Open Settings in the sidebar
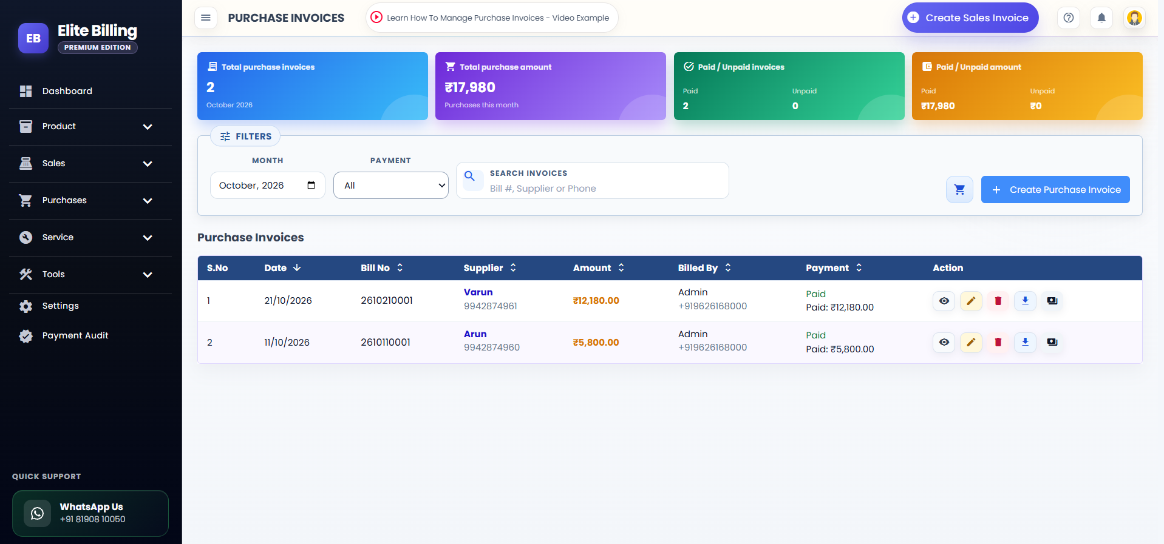Screen dimensions: 1164x544 click(90, 306)
